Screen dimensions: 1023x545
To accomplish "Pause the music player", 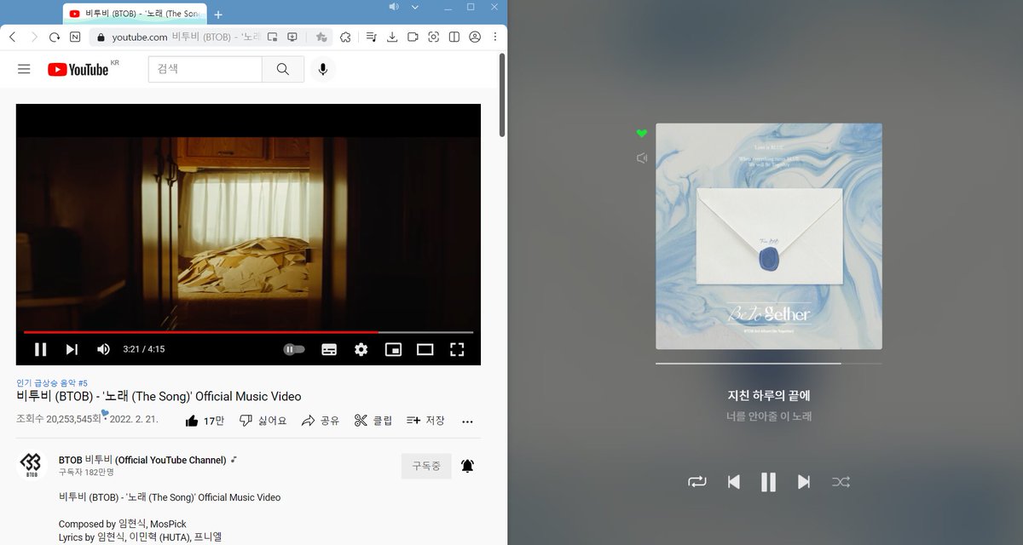I will 768,482.
